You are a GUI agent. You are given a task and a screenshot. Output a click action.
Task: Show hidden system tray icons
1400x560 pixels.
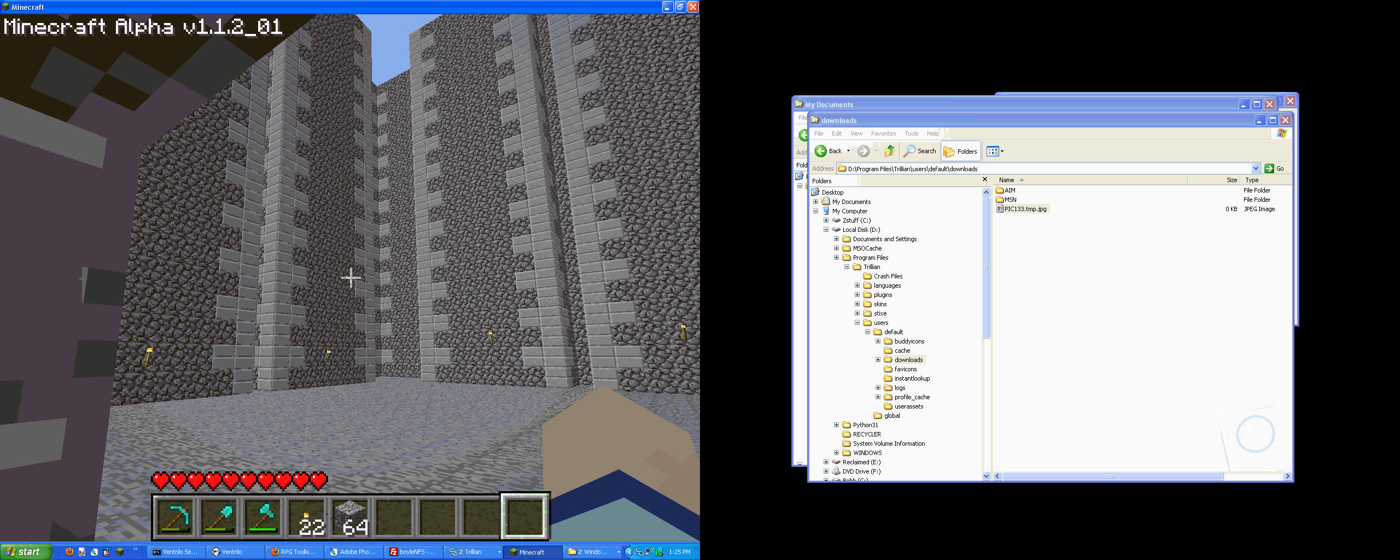(x=629, y=552)
